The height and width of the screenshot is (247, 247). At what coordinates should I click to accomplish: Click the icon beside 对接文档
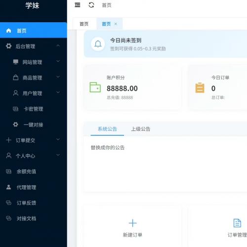point(8,218)
